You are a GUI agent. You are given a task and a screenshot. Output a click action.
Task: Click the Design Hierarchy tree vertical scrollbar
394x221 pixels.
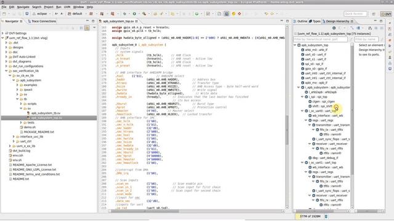(x=352, y=125)
